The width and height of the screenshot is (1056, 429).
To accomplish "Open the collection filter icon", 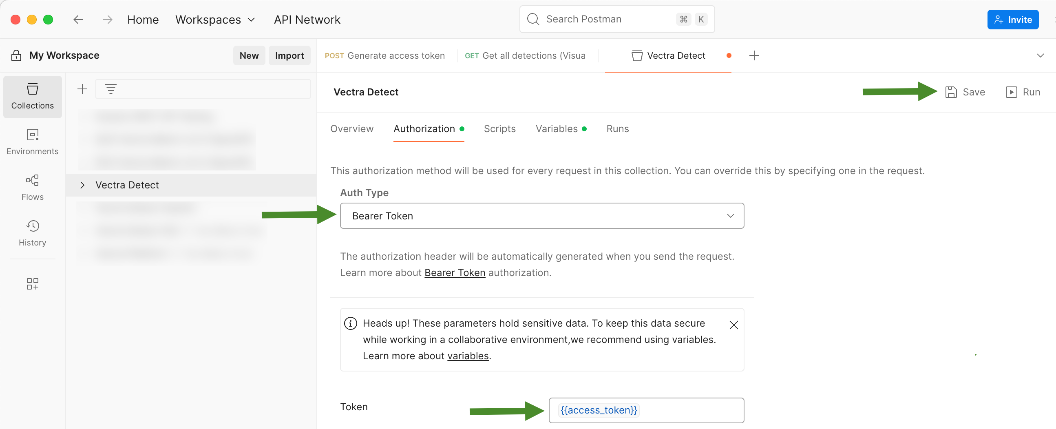I will [111, 88].
